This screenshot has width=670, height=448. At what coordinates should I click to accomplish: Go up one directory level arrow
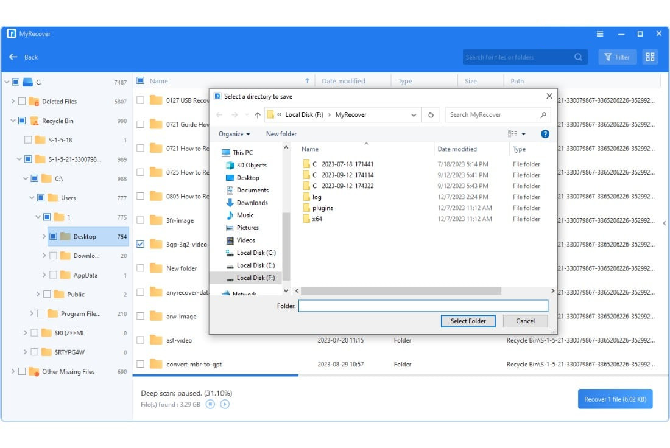click(x=258, y=114)
